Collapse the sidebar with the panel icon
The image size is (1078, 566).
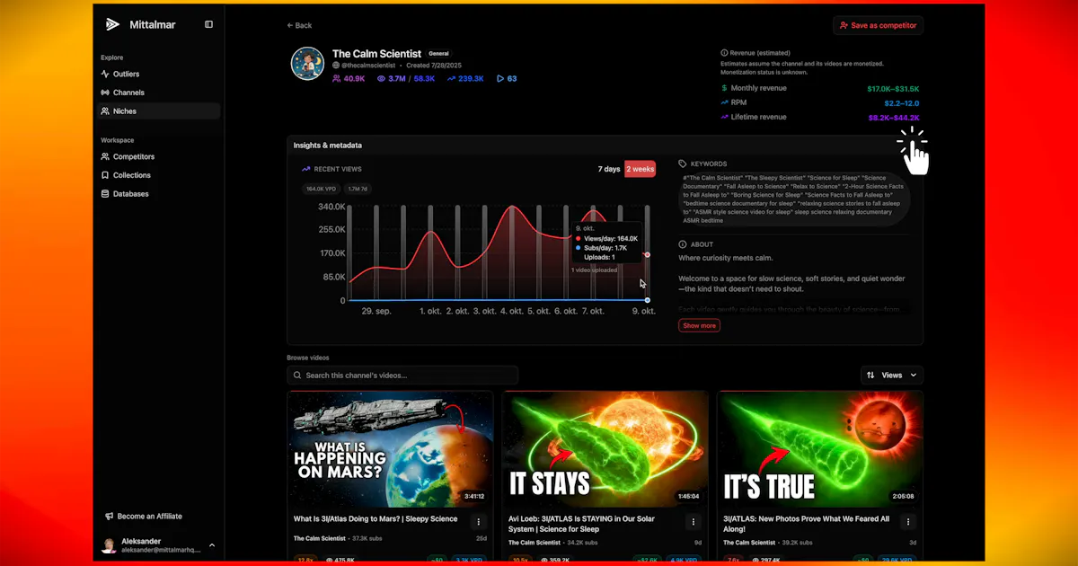point(209,24)
